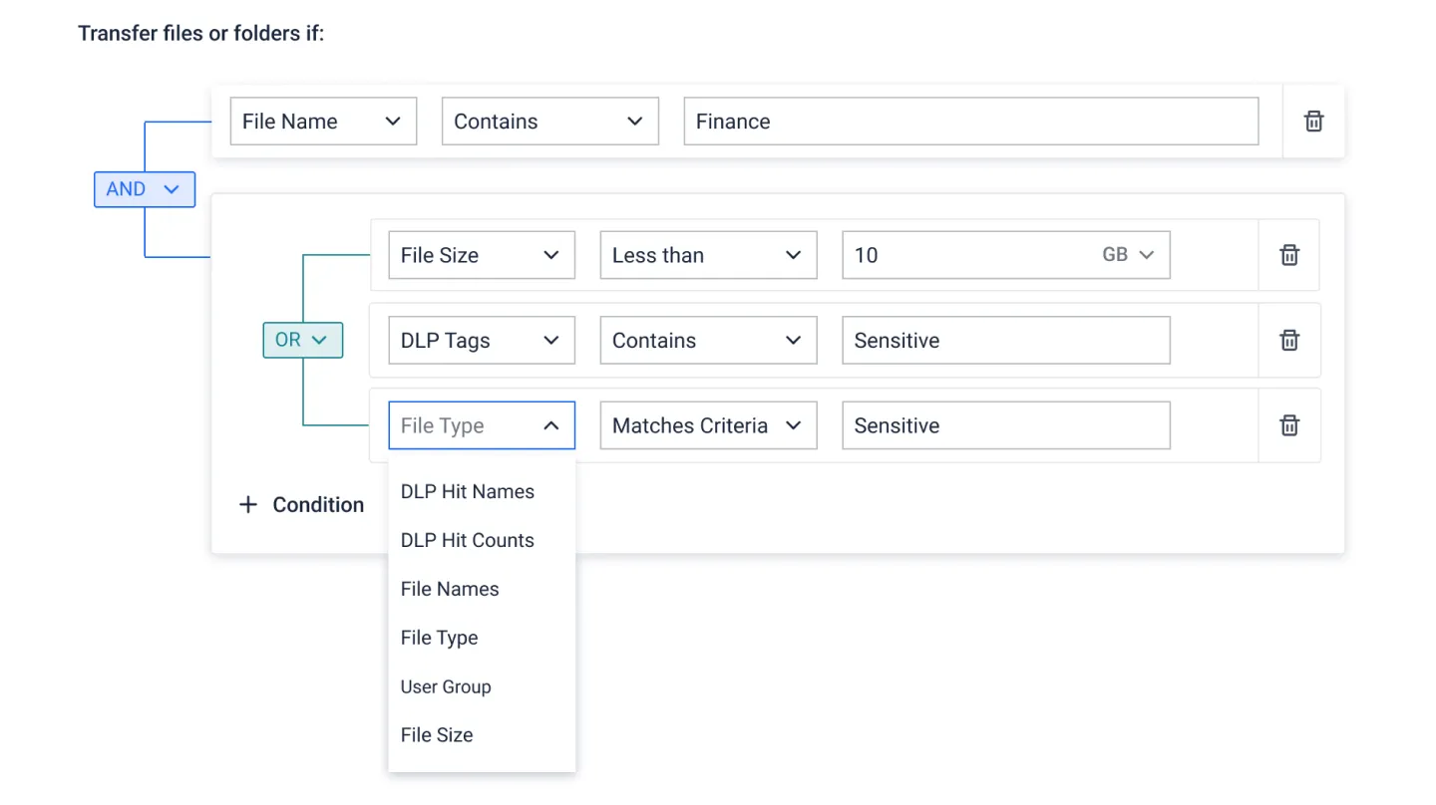Delete the File Size condition row
Image resolution: width=1436 pixels, height=805 pixels.
coord(1289,255)
